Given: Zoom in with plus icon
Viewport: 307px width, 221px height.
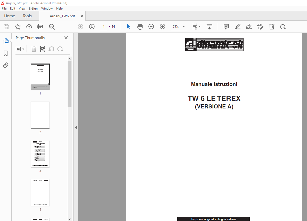Looking at the screenshot, I should (163, 26).
